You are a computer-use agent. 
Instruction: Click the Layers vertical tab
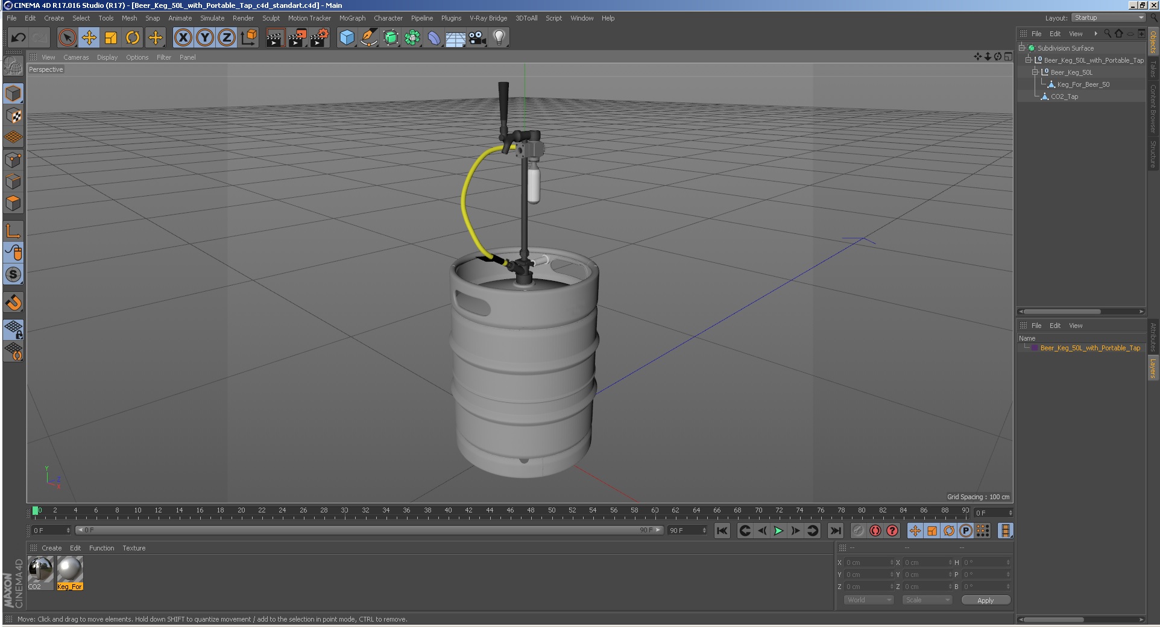[1153, 368]
